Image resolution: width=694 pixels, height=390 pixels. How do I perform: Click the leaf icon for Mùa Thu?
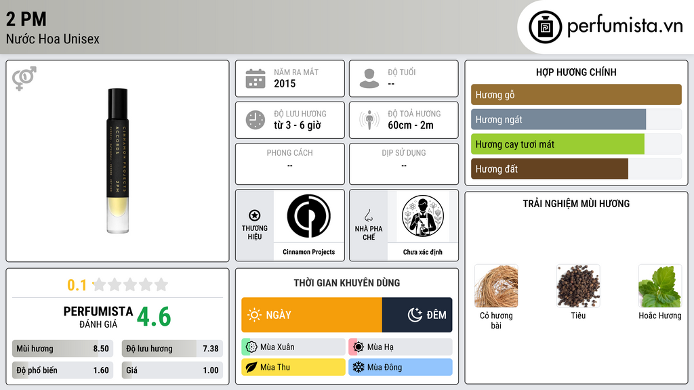[x=251, y=367]
